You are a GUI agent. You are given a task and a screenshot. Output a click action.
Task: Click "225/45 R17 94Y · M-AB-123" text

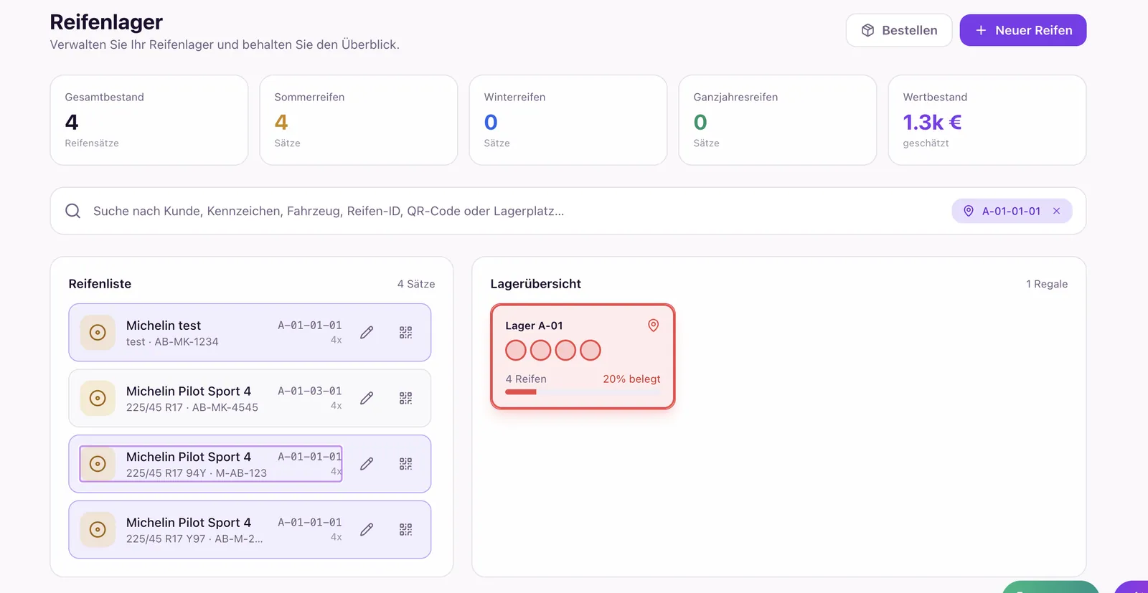[x=197, y=473]
